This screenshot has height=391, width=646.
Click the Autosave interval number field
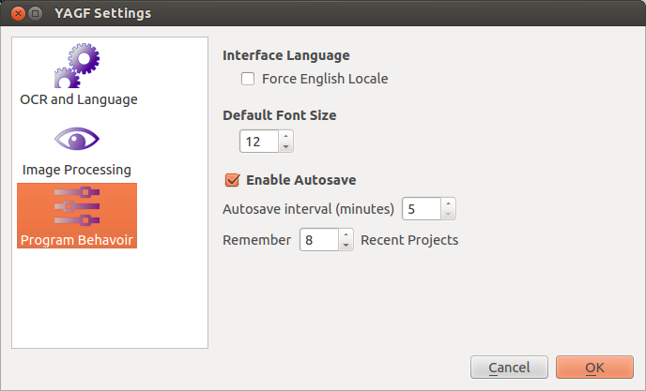pyautogui.click(x=420, y=209)
